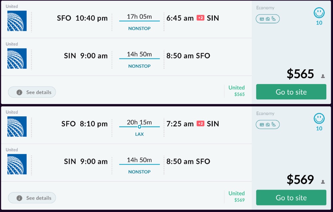Click the baggage icon on the $565 fare
The height and width of the screenshot is (212, 333).
click(268, 19)
